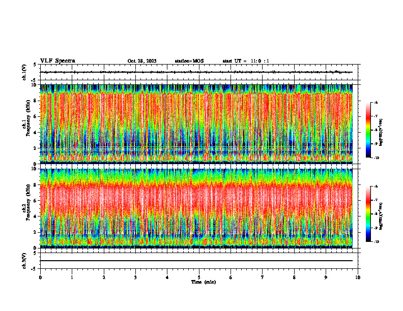Click the ch.1 spectrogram color scale bar

coord(368,130)
